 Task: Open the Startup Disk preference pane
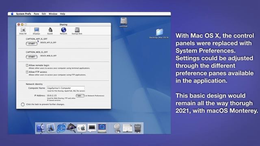click(x=77, y=31)
